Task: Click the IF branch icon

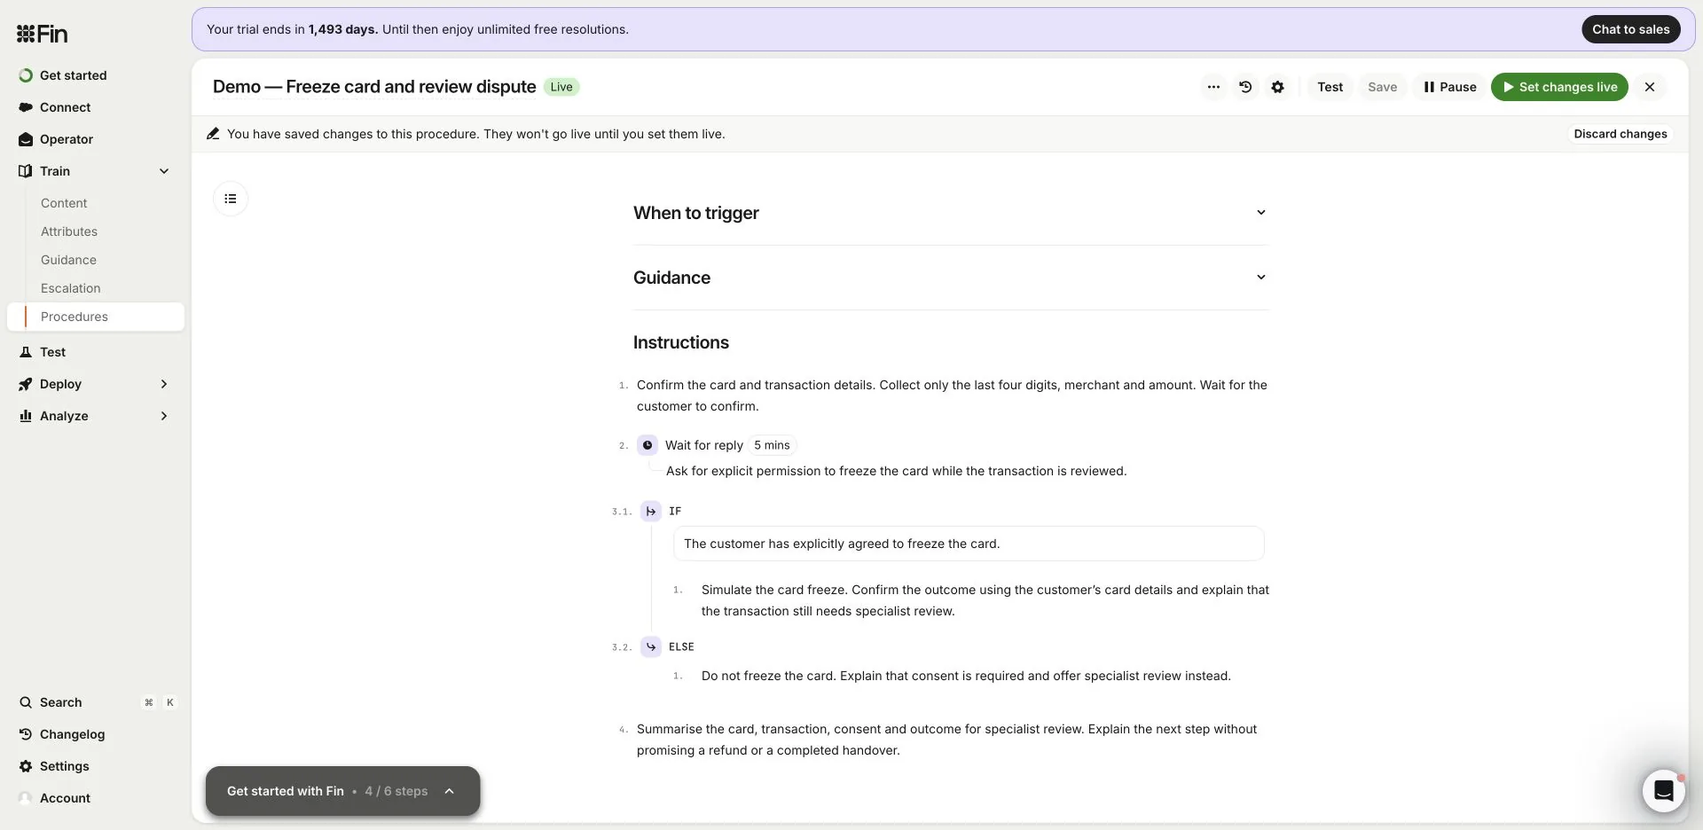Action: click(651, 512)
